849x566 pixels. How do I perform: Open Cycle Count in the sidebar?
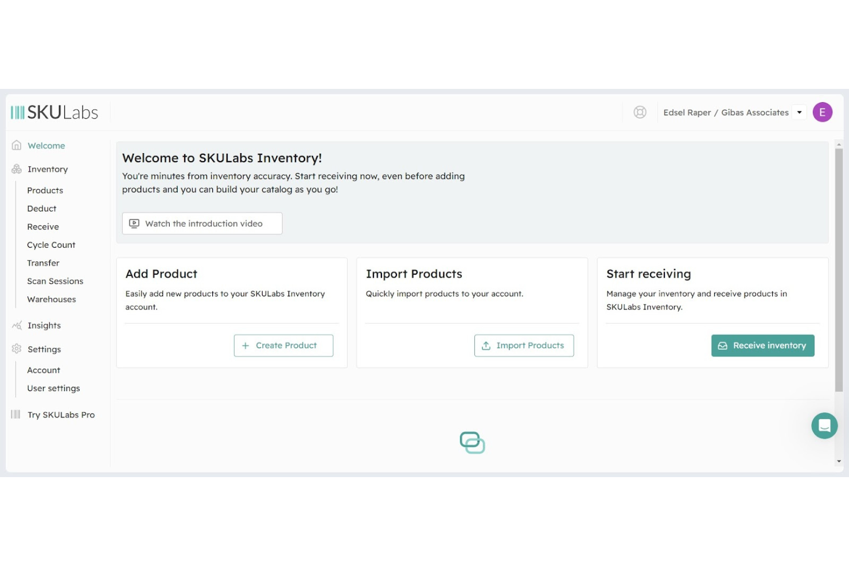[x=51, y=245]
